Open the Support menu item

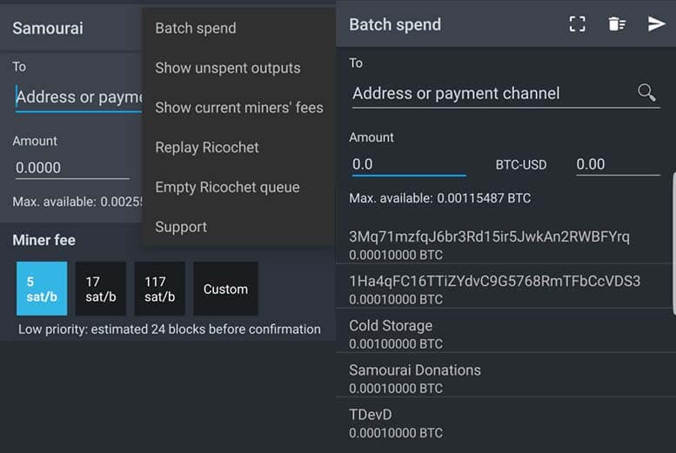pyautogui.click(x=181, y=227)
